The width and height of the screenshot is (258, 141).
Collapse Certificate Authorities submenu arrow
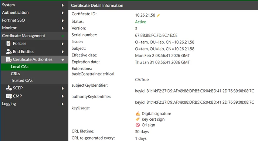(x=63, y=60)
